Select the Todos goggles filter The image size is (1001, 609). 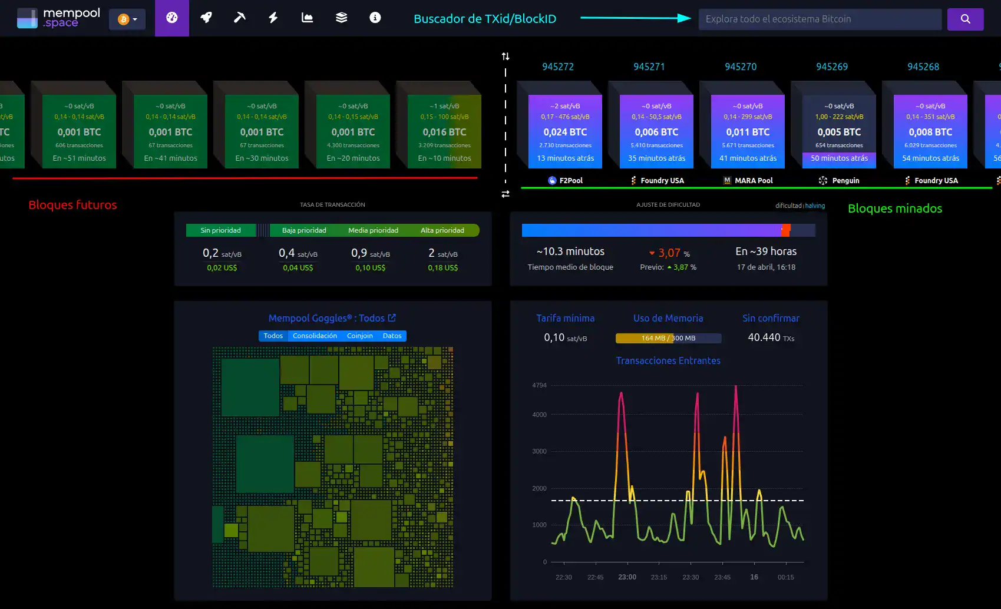pos(273,336)
